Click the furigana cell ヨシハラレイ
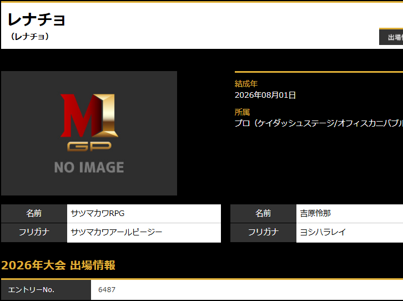Screen dimensions: 403x301 point(350,233)
